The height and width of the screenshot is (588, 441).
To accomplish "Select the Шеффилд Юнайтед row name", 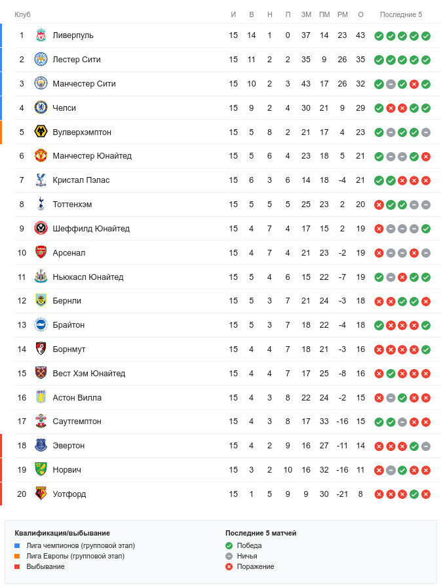I will (91, 229).
